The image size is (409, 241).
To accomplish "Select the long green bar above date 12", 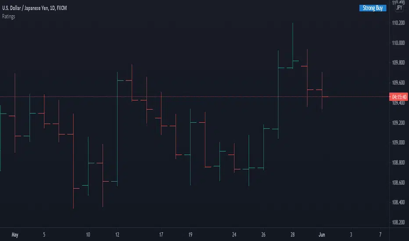I will click(117, 127).
